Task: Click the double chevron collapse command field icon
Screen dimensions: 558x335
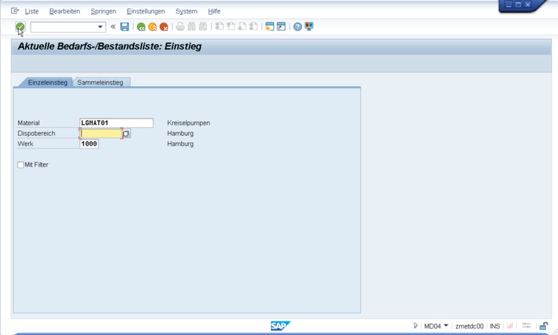Action: (x=113, y=26)
